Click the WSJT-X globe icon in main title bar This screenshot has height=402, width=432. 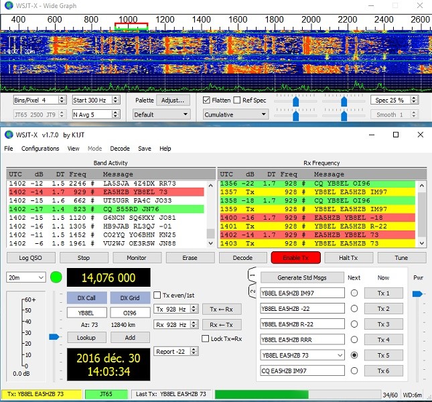point(9,135)
